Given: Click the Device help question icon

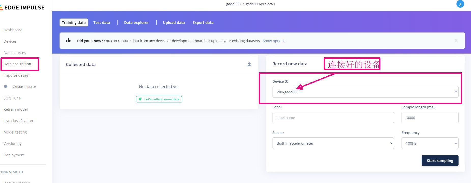Looking at the screenshot, I should tap(287, 81).
